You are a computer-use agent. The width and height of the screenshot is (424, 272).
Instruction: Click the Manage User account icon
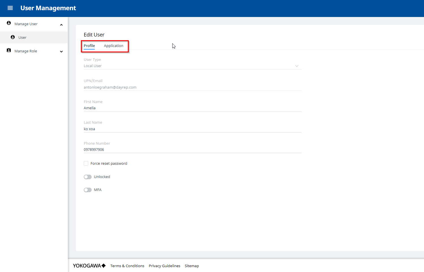9,23
